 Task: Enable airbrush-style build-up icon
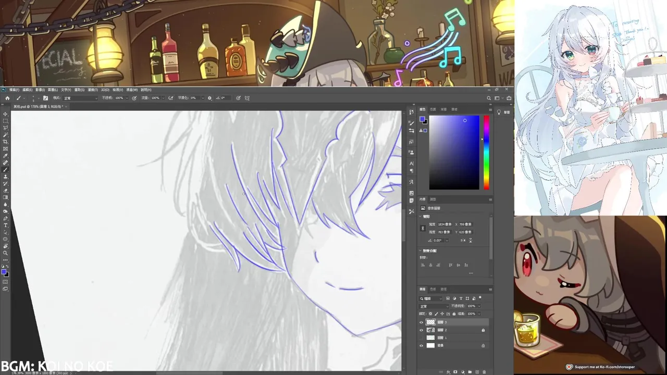170,98
